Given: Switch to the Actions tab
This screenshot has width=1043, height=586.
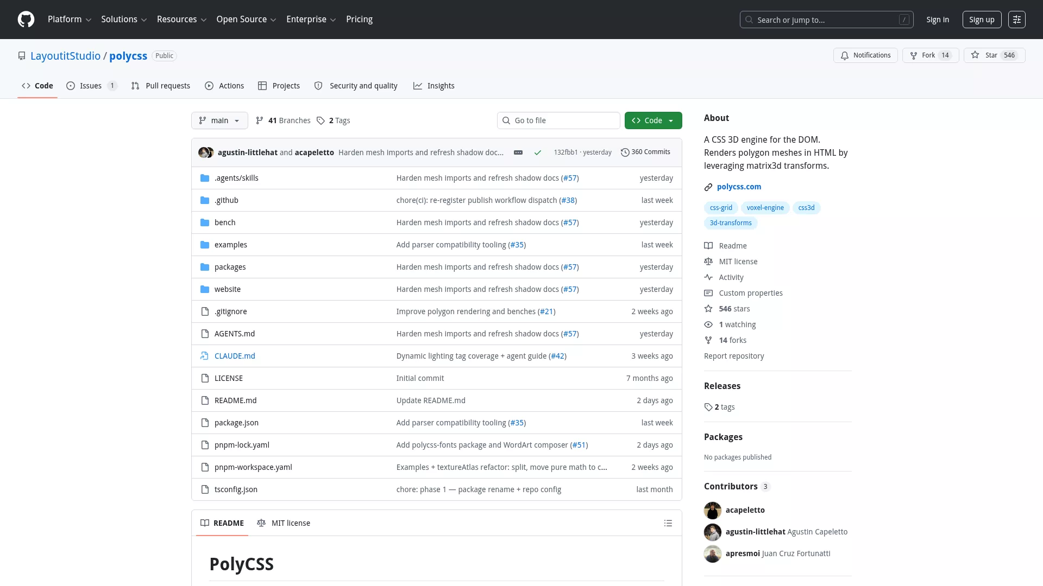Looking at the screenshot, I should click(224, 86).
